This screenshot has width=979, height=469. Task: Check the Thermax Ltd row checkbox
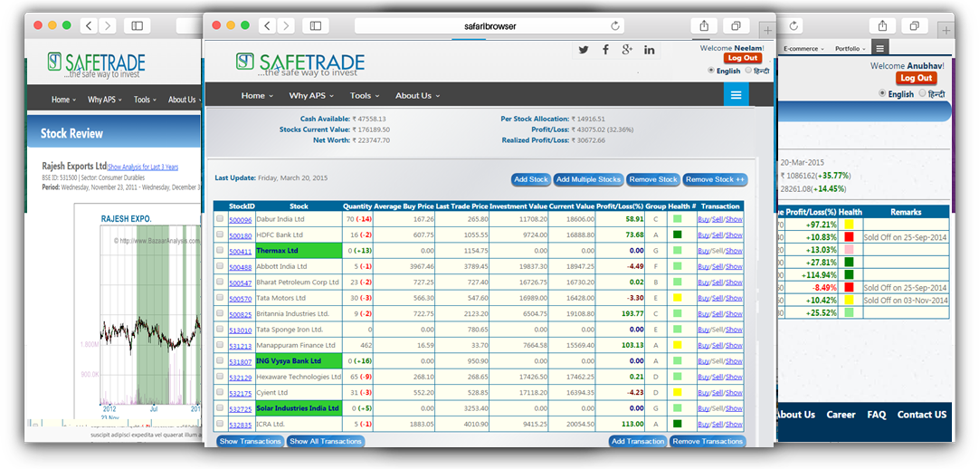pyautogui.click(x=220, y=251)
